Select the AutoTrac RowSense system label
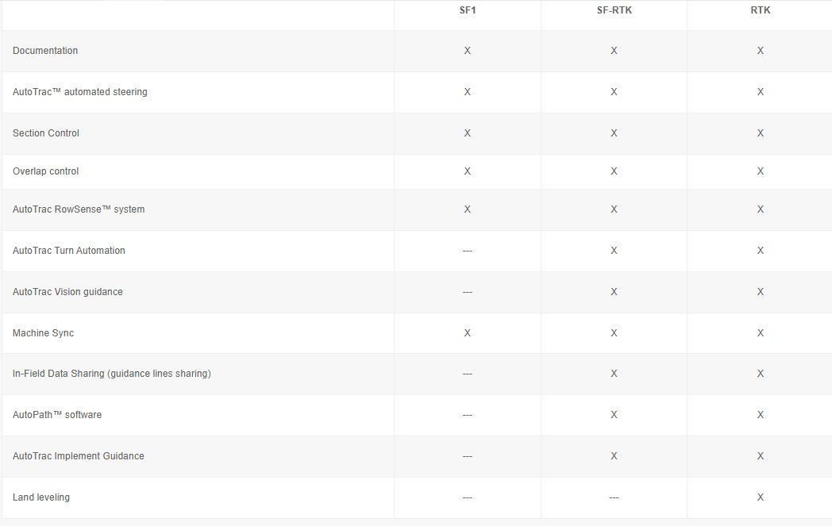The height and width of the screenshot is (526, 832). tap(79, 209)
